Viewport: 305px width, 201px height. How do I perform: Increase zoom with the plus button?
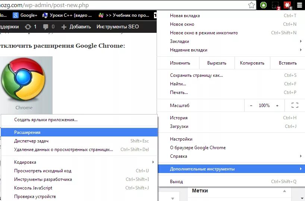pyautogui.click(x=277, y=106)
